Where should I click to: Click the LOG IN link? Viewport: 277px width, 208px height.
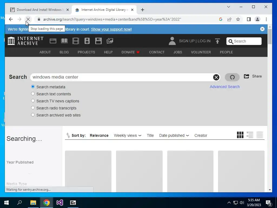pos(204,41)
